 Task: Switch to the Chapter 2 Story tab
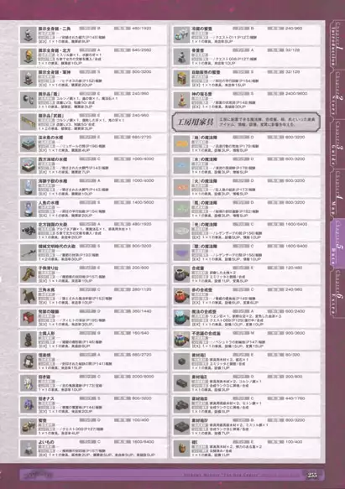coord(337,94)
